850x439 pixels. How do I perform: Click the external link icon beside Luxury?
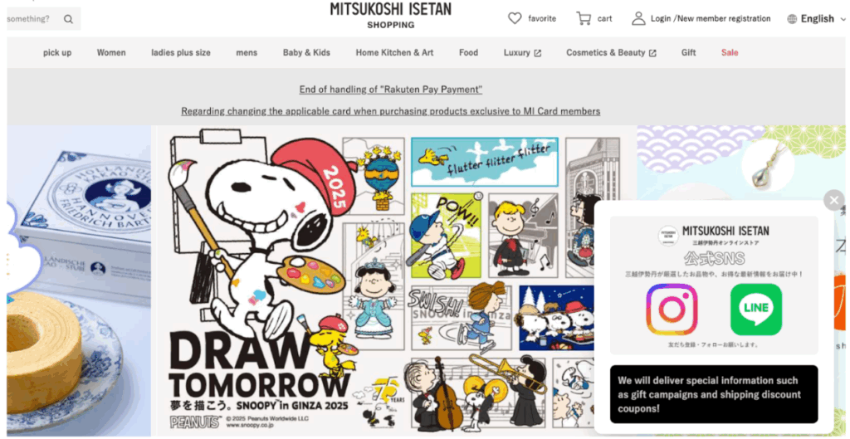click(537, 53)
